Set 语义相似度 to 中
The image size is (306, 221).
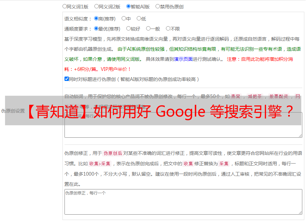pos(124,18)
